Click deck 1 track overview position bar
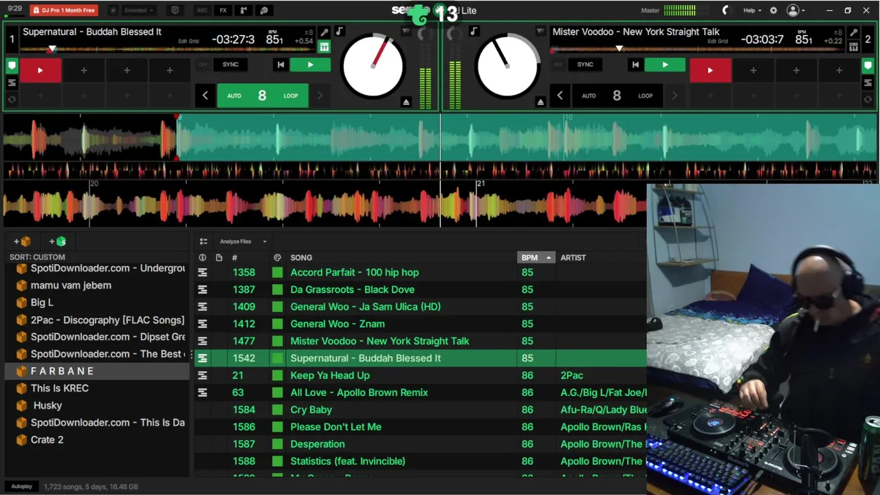 pyautogui.click(x=168, y=49)
